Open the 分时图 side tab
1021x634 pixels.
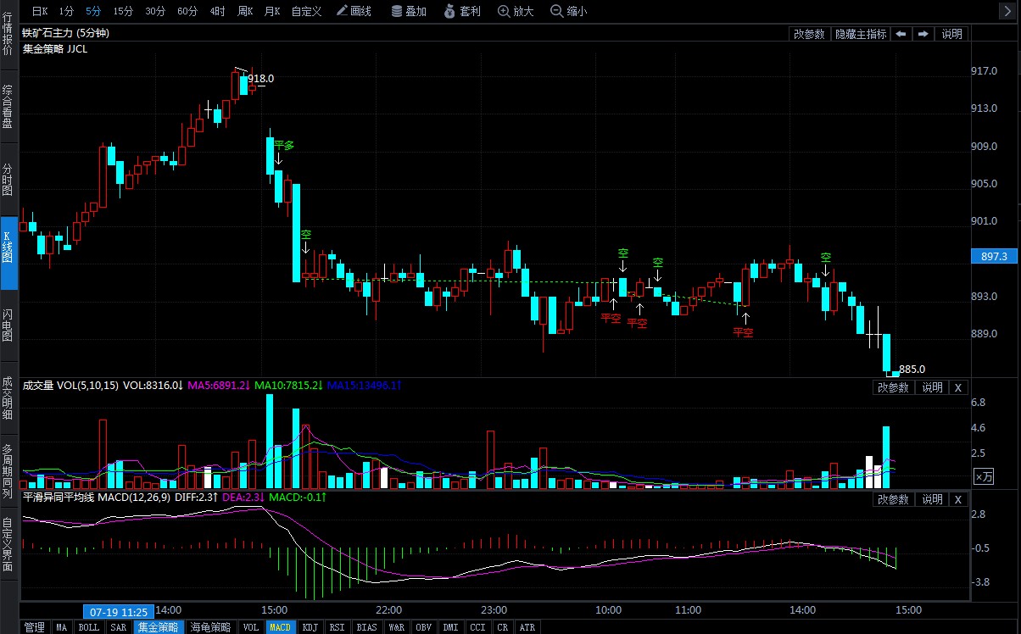pos(8,180)
